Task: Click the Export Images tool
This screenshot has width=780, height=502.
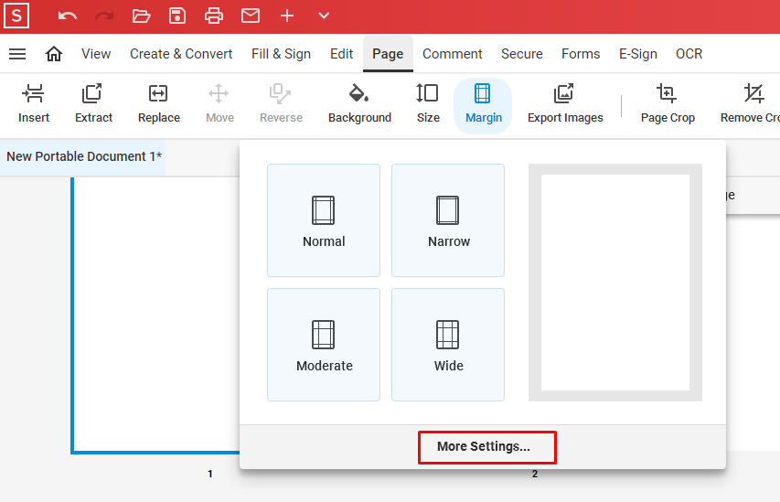Action: (565, 103)
